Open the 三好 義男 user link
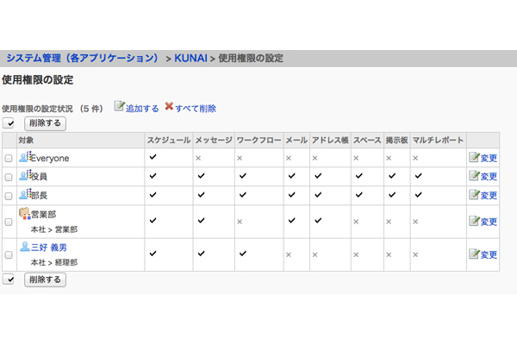This screenshot has width=517, height=345. 51,248
